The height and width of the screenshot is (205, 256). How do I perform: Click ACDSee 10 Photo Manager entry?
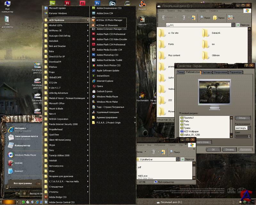click(x=109, y=20)
